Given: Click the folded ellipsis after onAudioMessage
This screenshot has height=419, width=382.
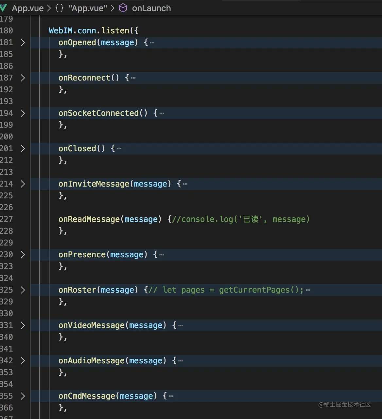Looking at the screenshot, I should (x=181, y=361).
